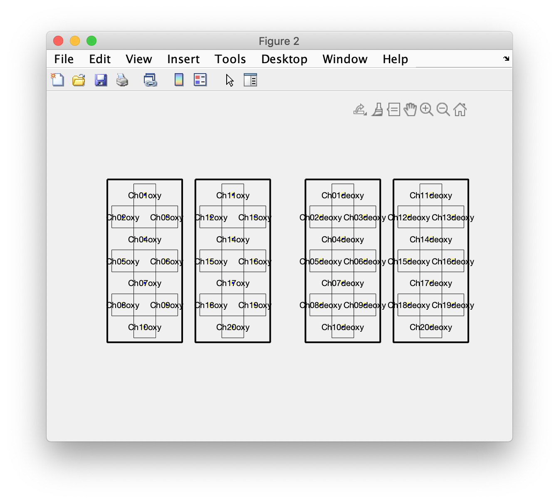Image resolution: width=559 pixels, height=503 pixels.
Task: Click the Ch16deoxy channel label
Action: [x=453, y=261]
